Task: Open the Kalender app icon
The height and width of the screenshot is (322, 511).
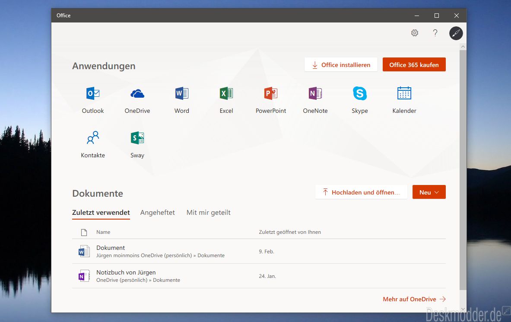Action: (x=404, y=93)
